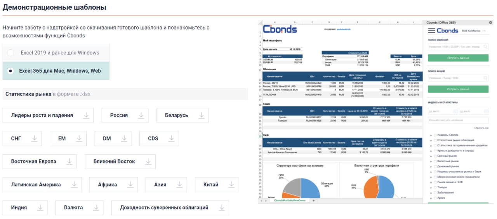This screenshot has width=497, height=219.
Task: Tick the Срочный рынок checkbox
Action: point(435,156)
